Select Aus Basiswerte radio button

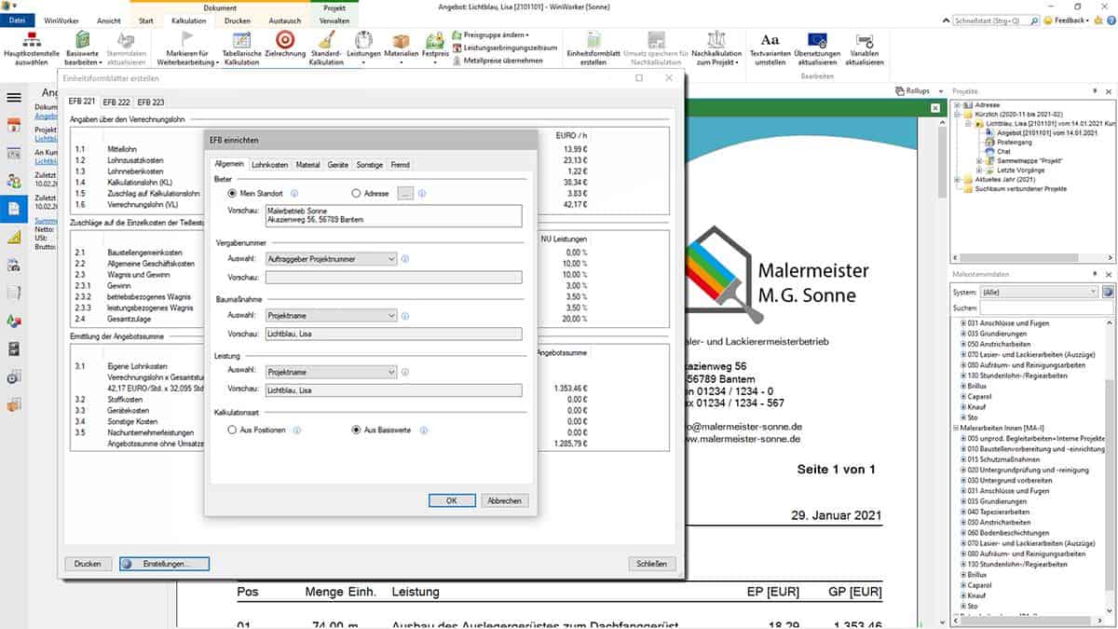pyautogui.click(x=356, y=431)
